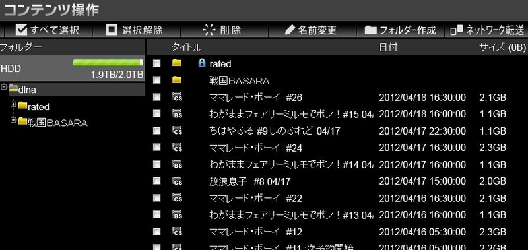Viewport: 528px width, 250px height.
Task: Click the すべて選択 select-all button
Action: coord(48,30)
